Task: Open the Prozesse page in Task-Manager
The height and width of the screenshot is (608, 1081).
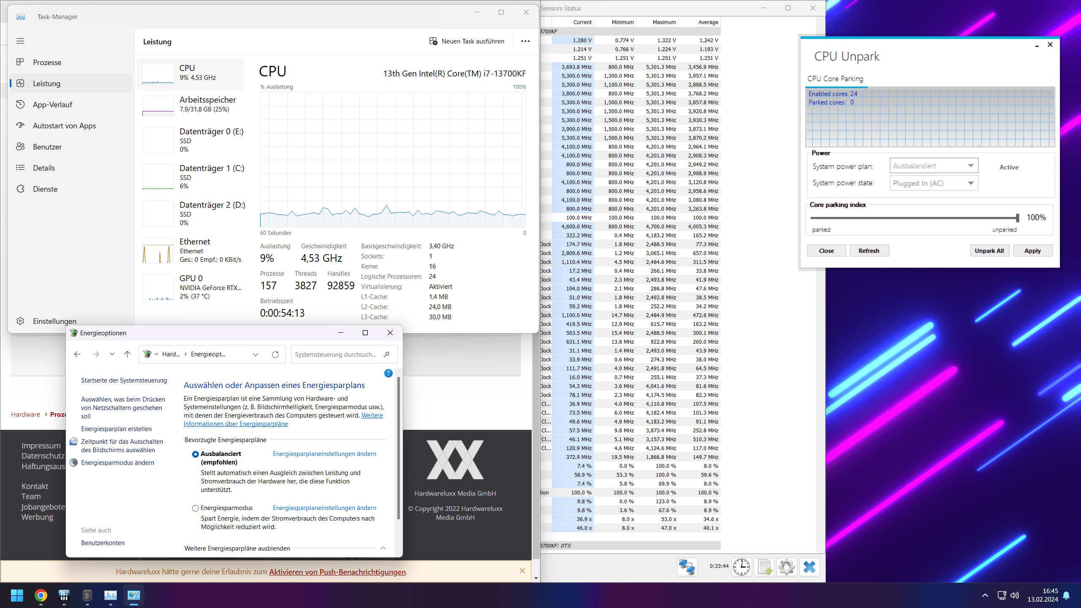Action: (x=71, y=62)
